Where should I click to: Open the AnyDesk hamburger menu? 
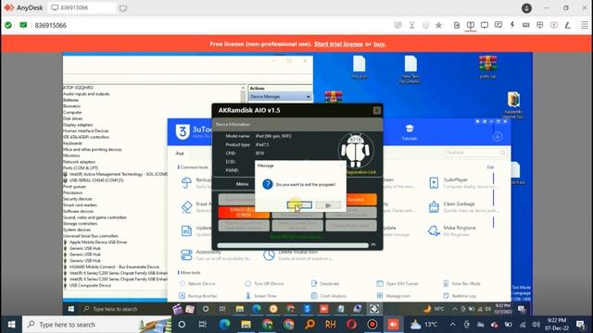[585, 25]
